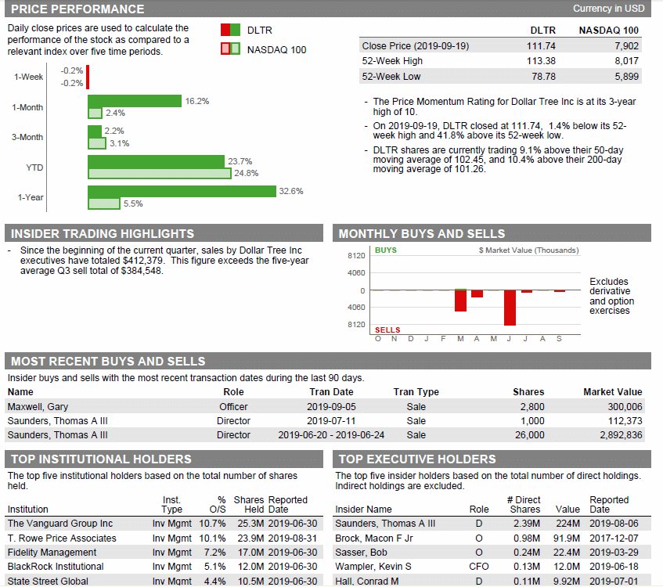Click the NASDAQ 100 legend color swatch
The height and width of the screenshot is (587, 663).
pos(230,49)
